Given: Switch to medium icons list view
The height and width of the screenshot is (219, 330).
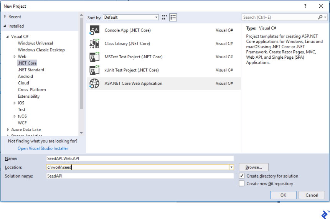Looking at the screenshot, I should coord(173,17).
